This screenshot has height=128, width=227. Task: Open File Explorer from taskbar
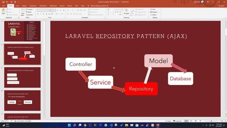point(127,125)
